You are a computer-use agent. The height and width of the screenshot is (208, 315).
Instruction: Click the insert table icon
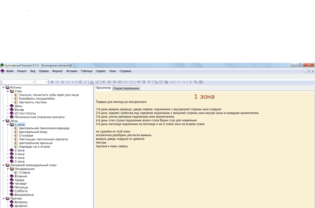(161, 82)
